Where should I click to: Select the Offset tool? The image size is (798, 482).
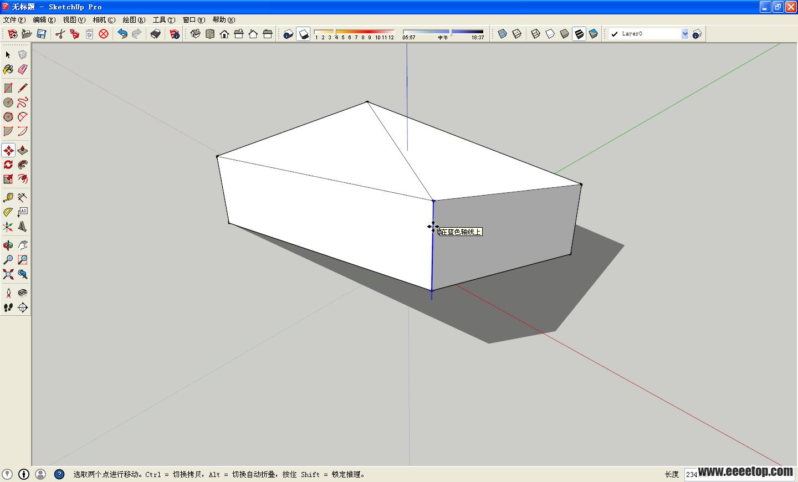(23, 179)
